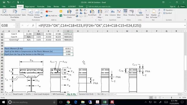Open the WordArt dropdown
The image size is (187, 105).
pos(160,10)
